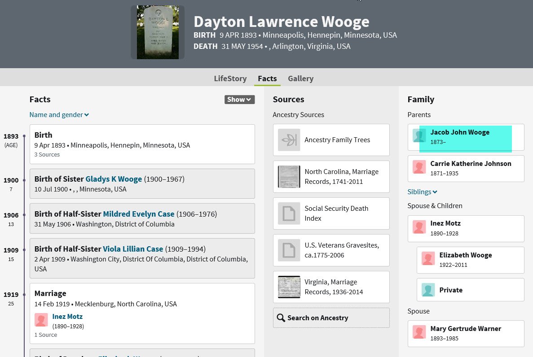533x357 pixels.
Task: Select the 1900 timeline marker
Action: [x=24, y=180]
